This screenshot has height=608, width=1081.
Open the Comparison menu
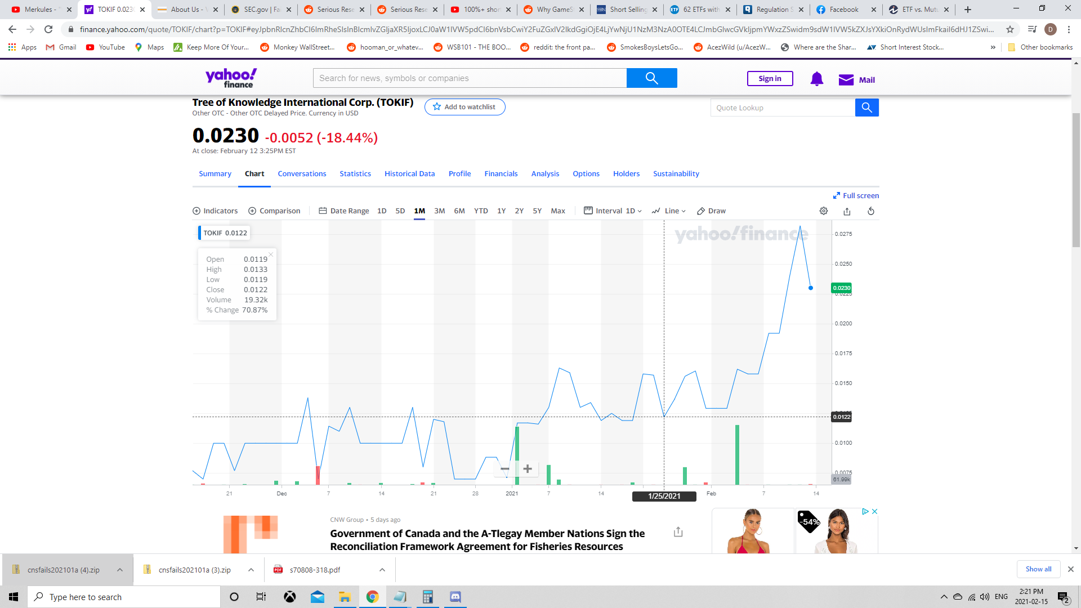click(x=274, y=211)
